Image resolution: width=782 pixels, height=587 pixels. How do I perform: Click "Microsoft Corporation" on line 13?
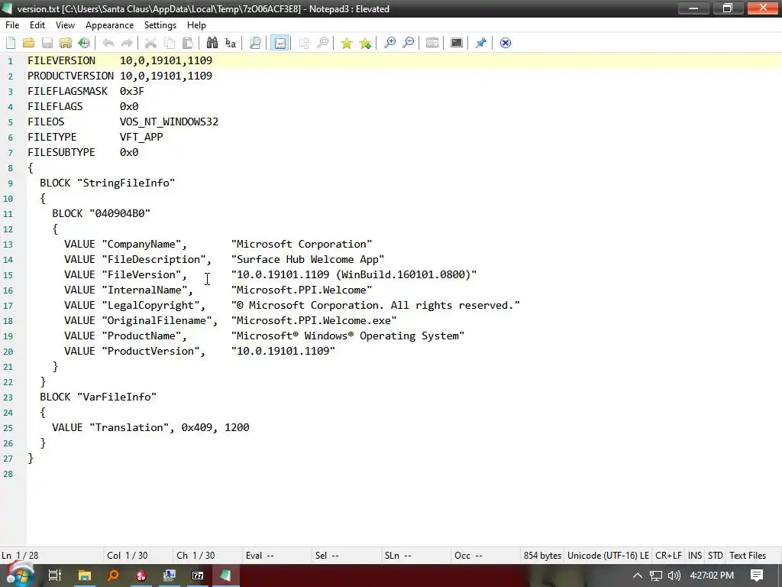click(301, 244)
